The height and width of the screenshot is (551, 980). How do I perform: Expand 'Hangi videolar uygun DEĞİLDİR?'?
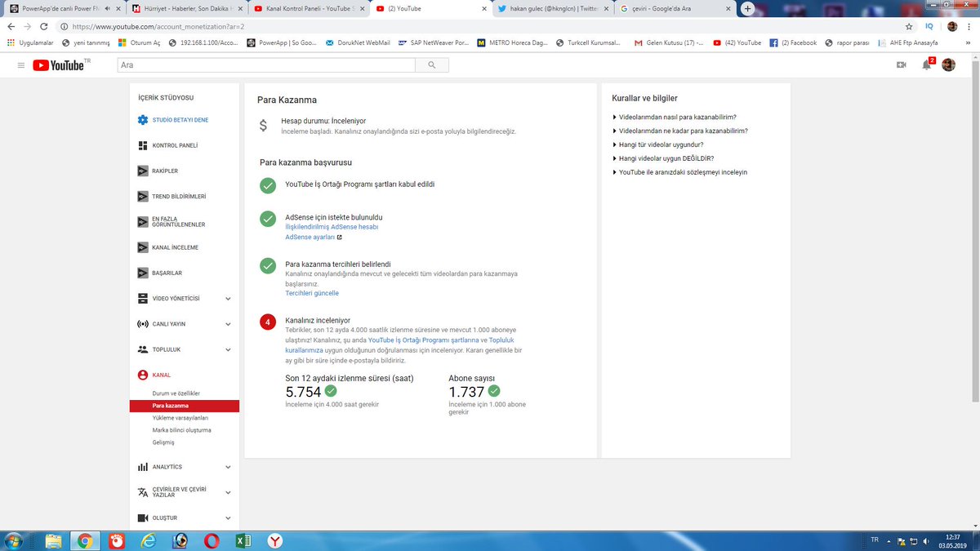(x=663, y=158)
